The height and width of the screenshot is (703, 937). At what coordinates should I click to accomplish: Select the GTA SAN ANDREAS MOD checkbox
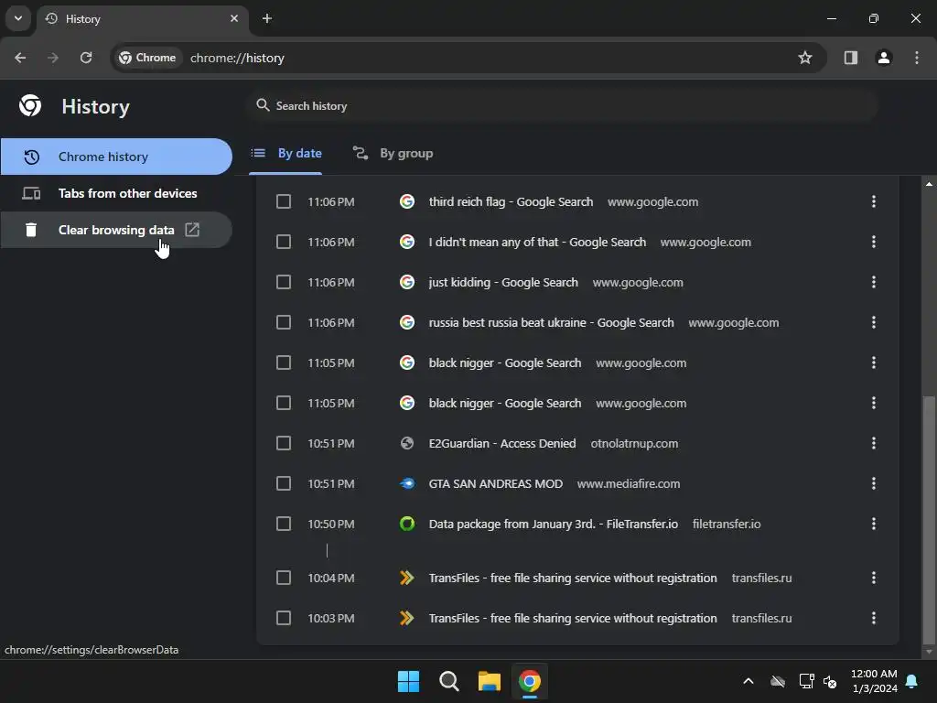point(284,483)
